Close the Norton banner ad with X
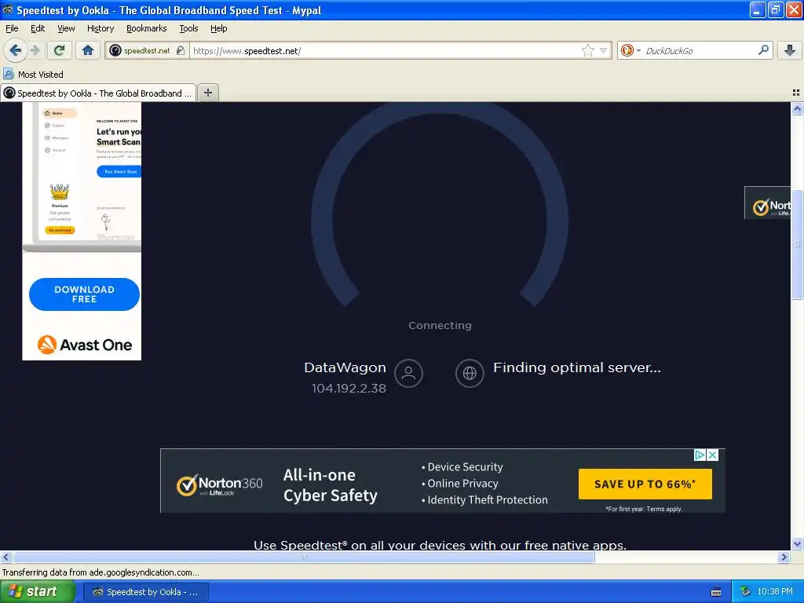Viewport: 804px width, 603px height. [712, 455]
